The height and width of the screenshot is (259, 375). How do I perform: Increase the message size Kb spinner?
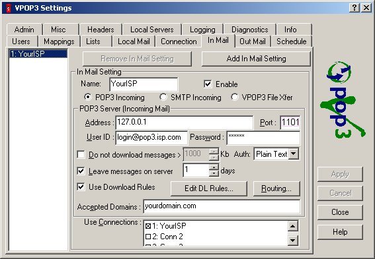pyautogui.click(x=214, y=151)
